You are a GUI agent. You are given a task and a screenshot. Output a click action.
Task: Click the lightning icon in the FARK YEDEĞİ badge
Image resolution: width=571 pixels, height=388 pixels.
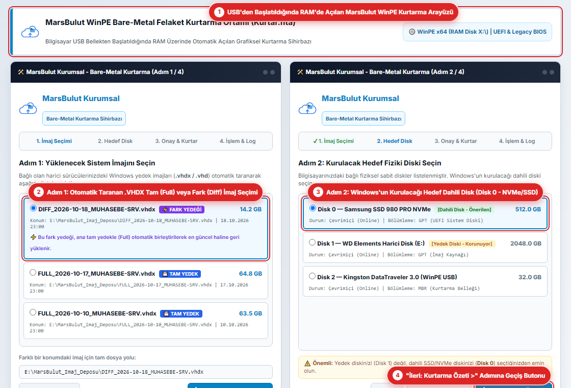pyautogui.click(x=165, y=210)
